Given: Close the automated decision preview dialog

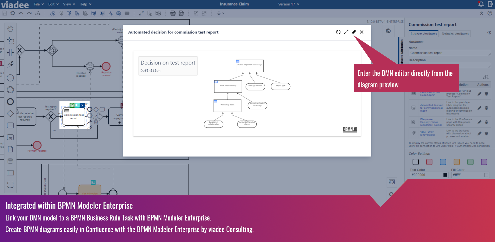Looking at the screenshot, I should tap(362, 32).
